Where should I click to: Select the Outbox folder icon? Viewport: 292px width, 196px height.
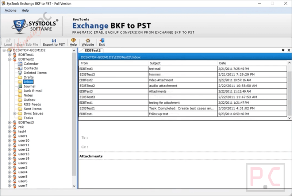pyautogui.click(x=20, y=100)
